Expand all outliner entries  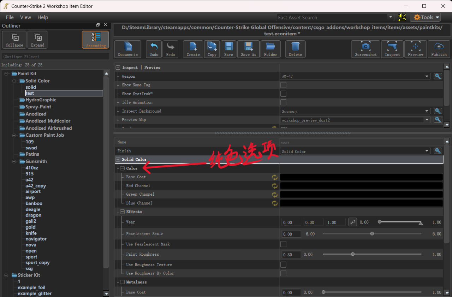tap(37, 40)
